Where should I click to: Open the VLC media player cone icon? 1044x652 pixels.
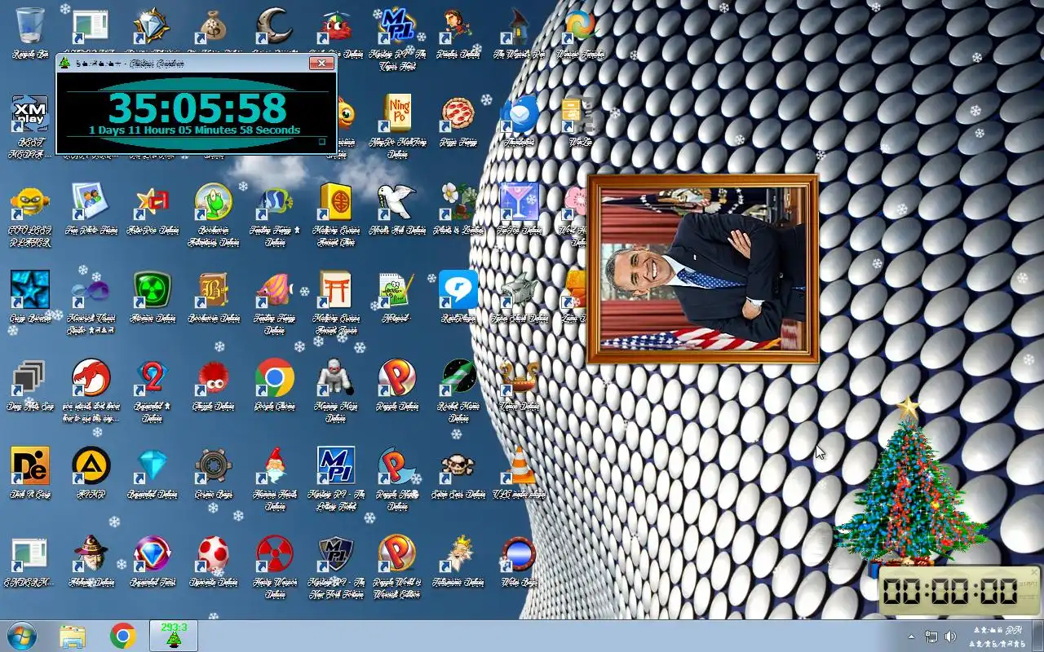[520, 465]
